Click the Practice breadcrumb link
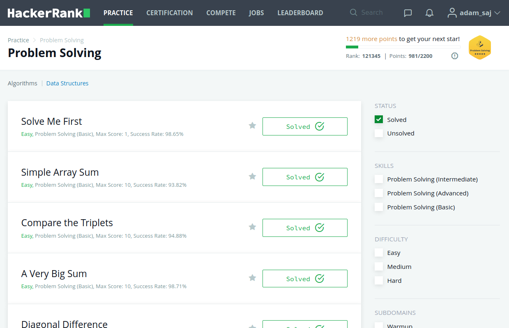509x328 pixels. coord(18,40)
